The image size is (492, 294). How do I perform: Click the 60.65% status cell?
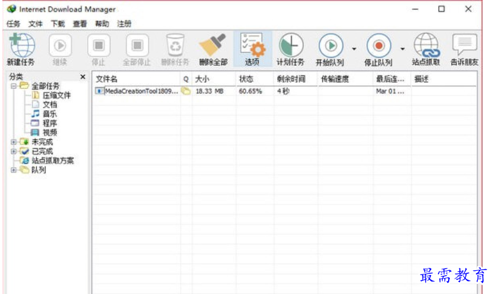(250, 91)
